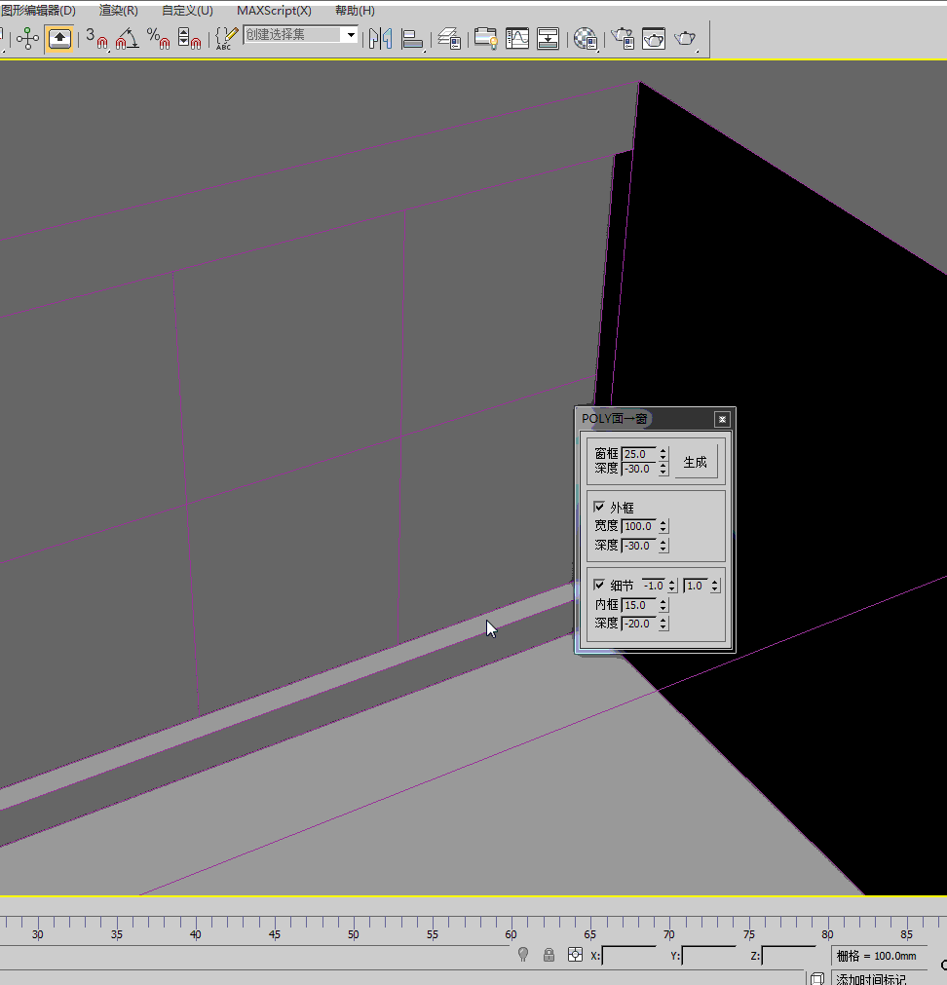Click the spinner next to 宽度 100.0
This screenshot has width=947, height=985.
(663, 526)
